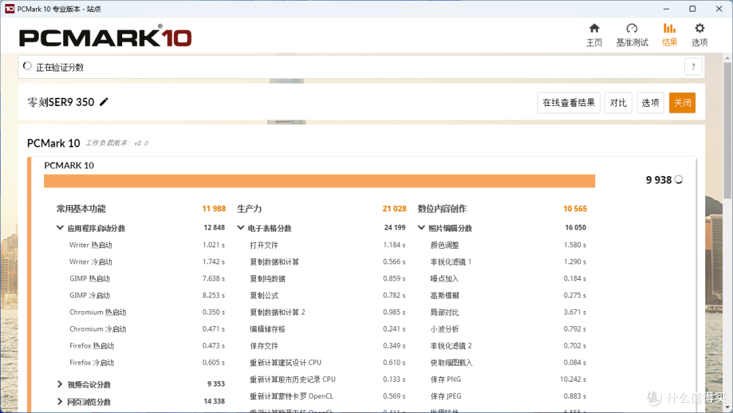Click the question mark help button

coord(693,67)
